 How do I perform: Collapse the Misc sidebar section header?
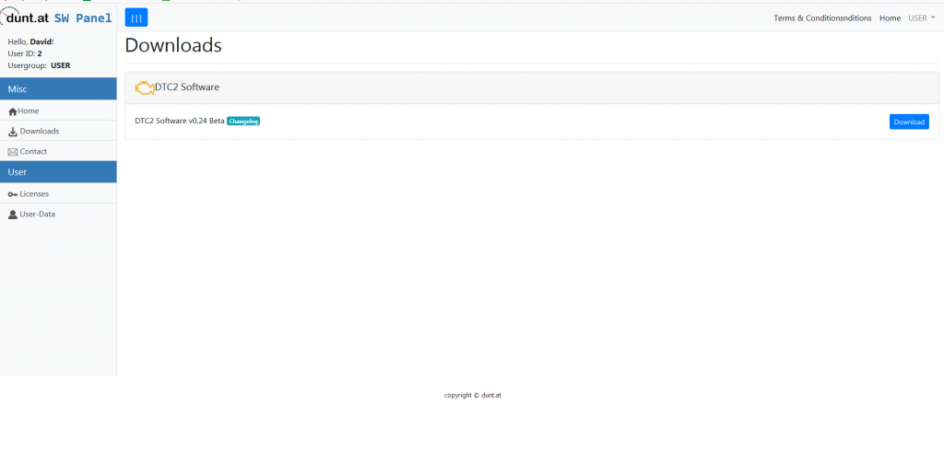pos(58,89)
